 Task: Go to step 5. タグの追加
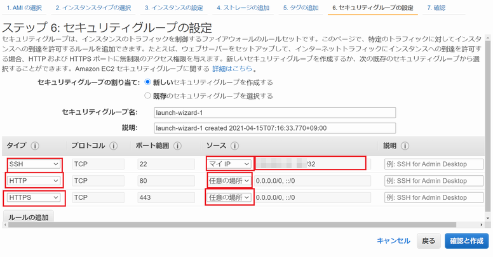[x=301, y=8]
